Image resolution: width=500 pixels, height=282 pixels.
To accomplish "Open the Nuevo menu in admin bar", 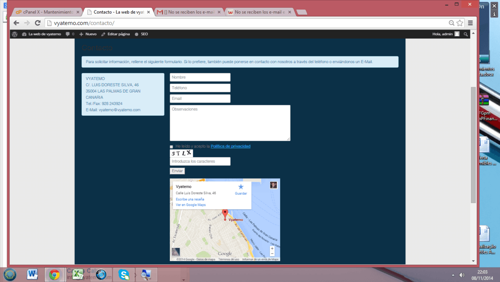I will click(x=88, y=34).
